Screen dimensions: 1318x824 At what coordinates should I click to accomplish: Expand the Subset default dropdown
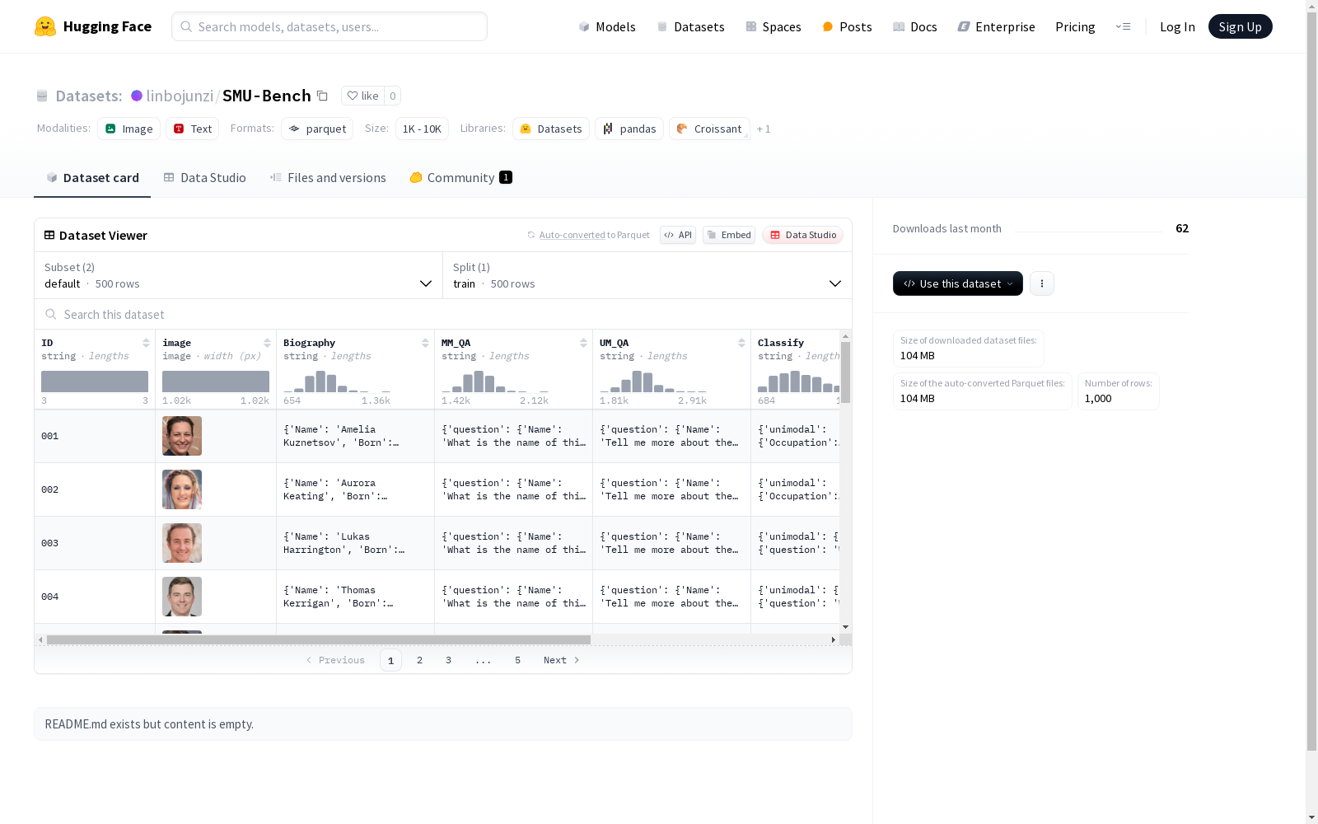[x=238, y=275]
